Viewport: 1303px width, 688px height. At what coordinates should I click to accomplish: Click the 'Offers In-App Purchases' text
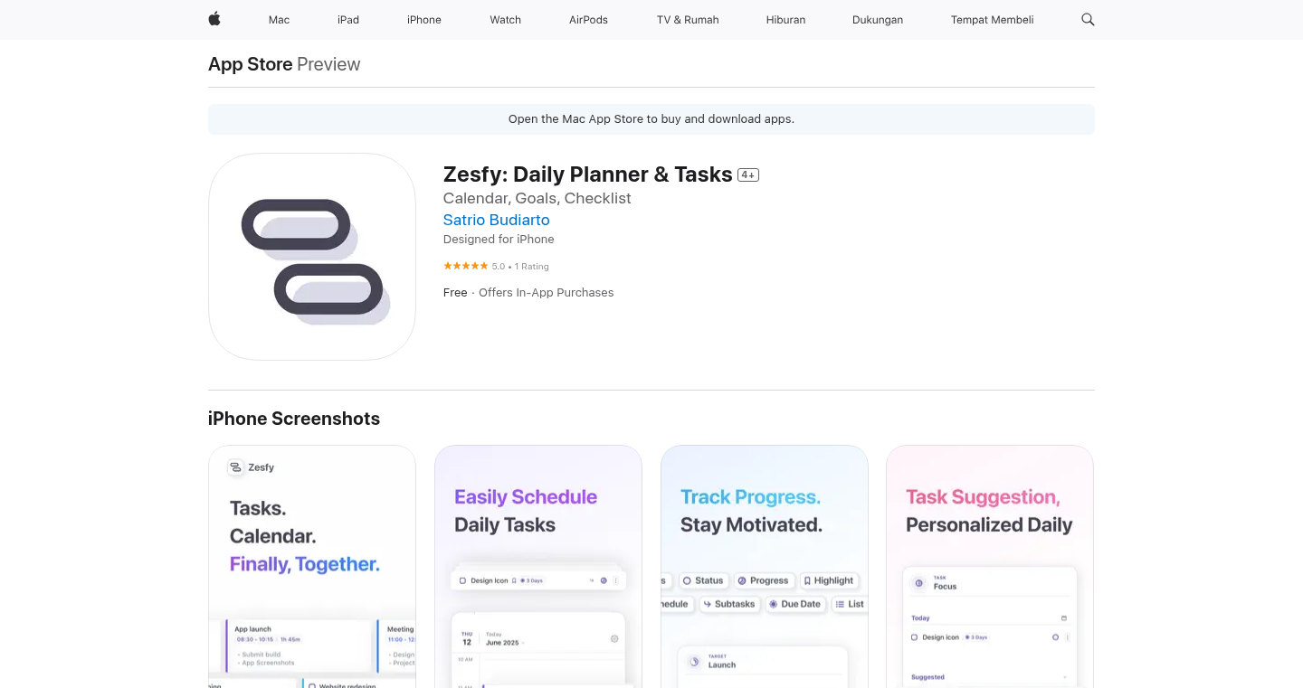(x=547, y=293)
